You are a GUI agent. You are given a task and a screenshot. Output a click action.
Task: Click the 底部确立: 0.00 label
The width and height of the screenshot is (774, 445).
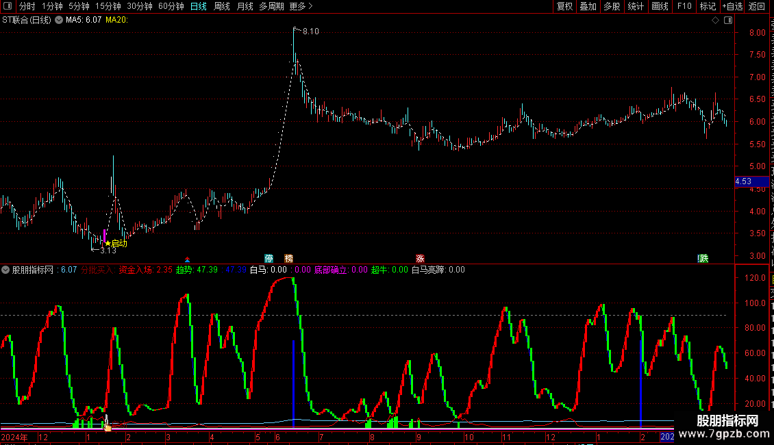pyautogui.click(x=340, y=270)
